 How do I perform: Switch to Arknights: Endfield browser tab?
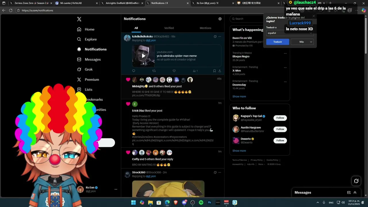pyautogui.click(x=122, y=3)
